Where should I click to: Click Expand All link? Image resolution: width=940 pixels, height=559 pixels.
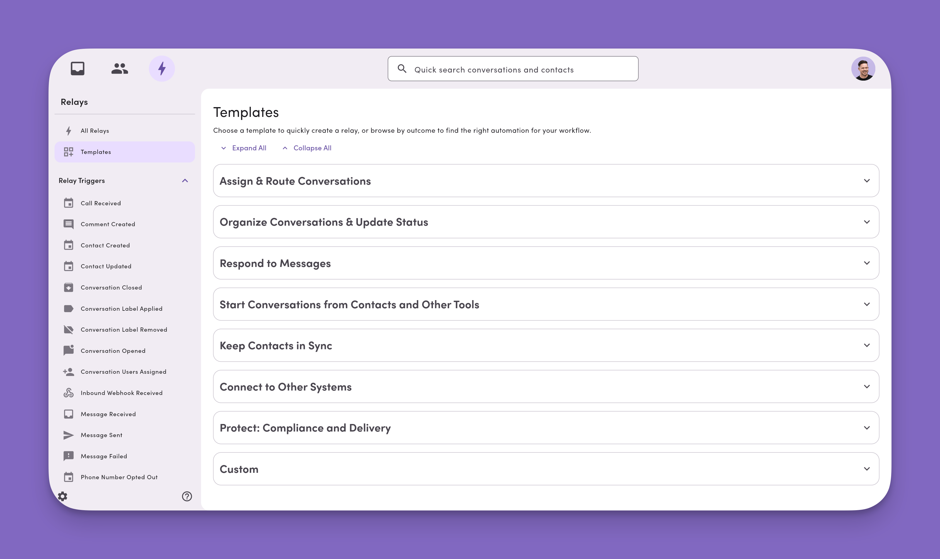click(x=244, y=148)
